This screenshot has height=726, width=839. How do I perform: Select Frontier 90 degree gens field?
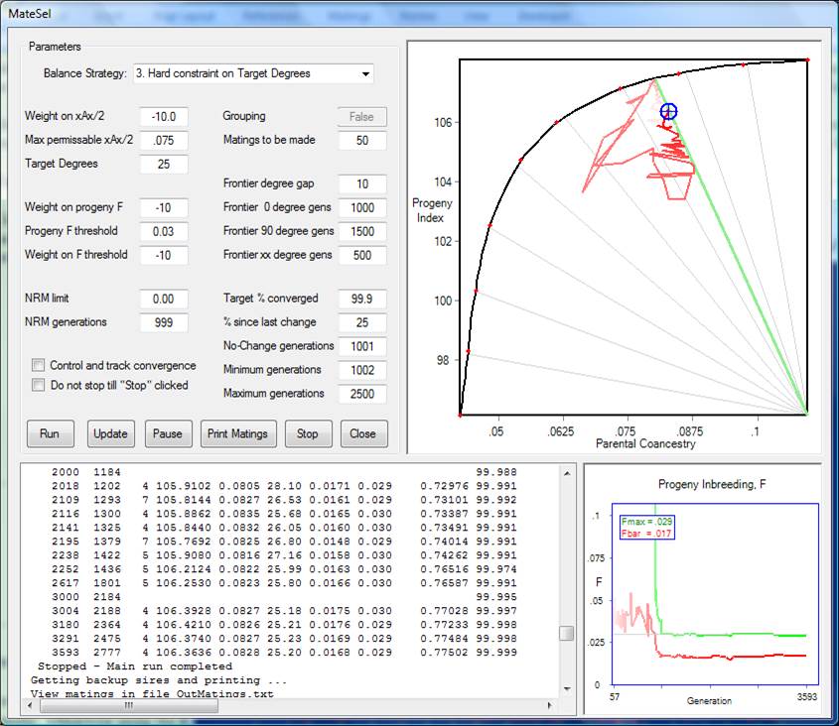pos(362,231)
